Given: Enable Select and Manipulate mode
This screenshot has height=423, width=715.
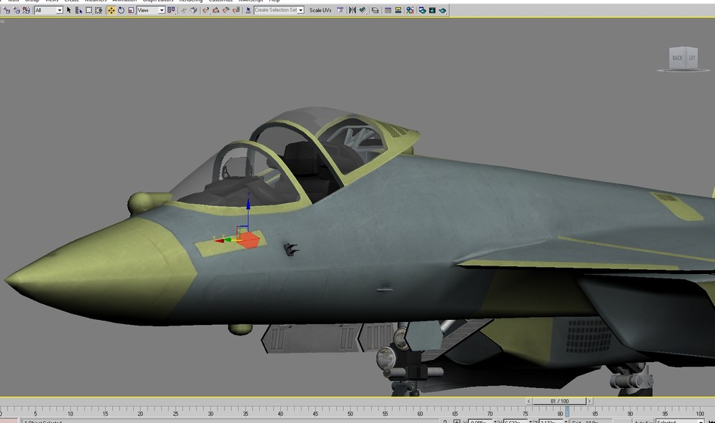Looking at the screenshot, I should (184, 10).
